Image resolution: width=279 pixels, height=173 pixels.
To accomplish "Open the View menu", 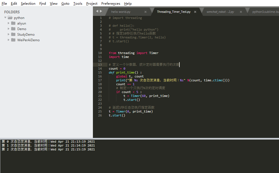I will [x=54, y=4].
